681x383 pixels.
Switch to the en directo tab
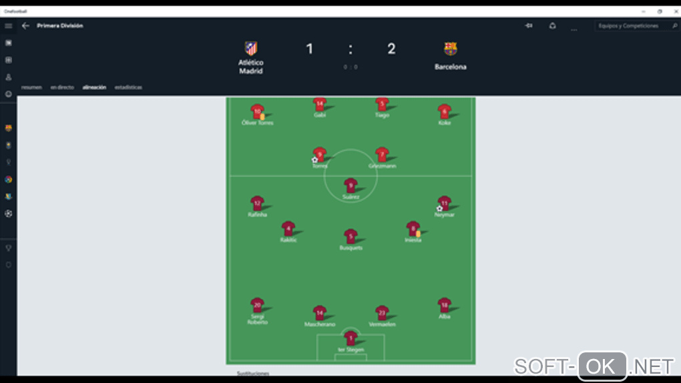point(62,87)
